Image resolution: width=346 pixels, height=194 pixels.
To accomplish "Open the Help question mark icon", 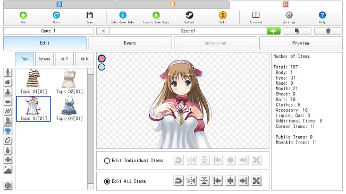I will coord(323,15).
